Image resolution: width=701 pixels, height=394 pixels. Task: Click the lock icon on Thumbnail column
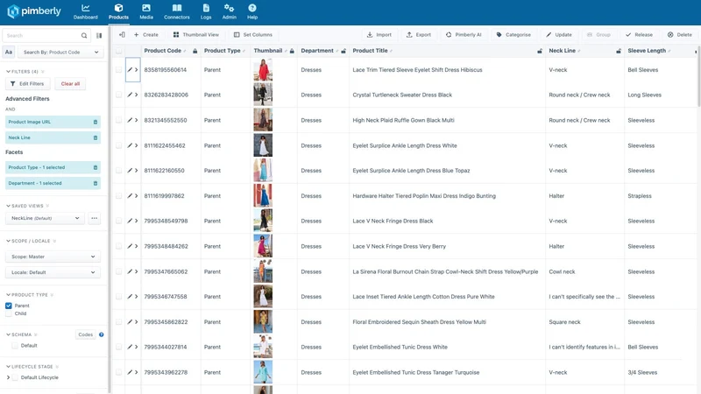click(x=292, y=51)
